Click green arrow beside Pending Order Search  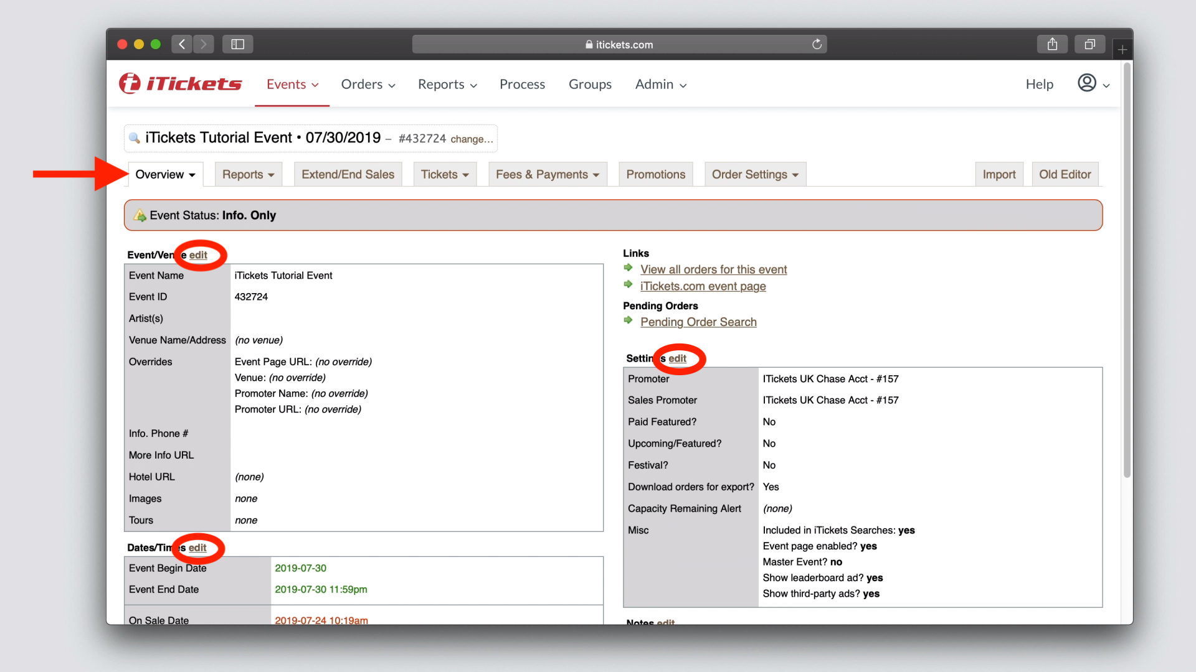(629, 320)
